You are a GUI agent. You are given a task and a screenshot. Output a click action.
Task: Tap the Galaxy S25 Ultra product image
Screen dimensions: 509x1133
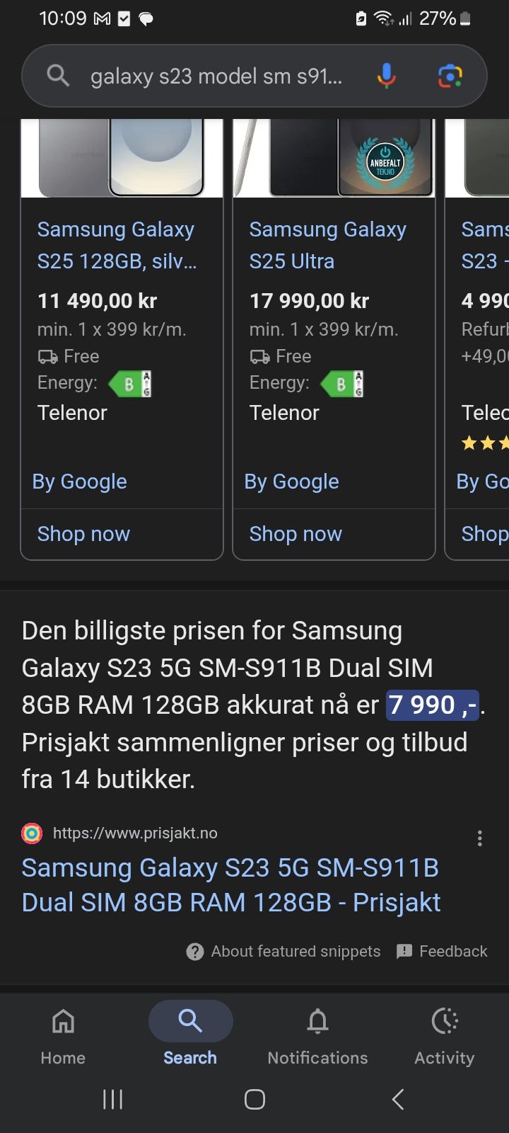click(x=334, y=158)
